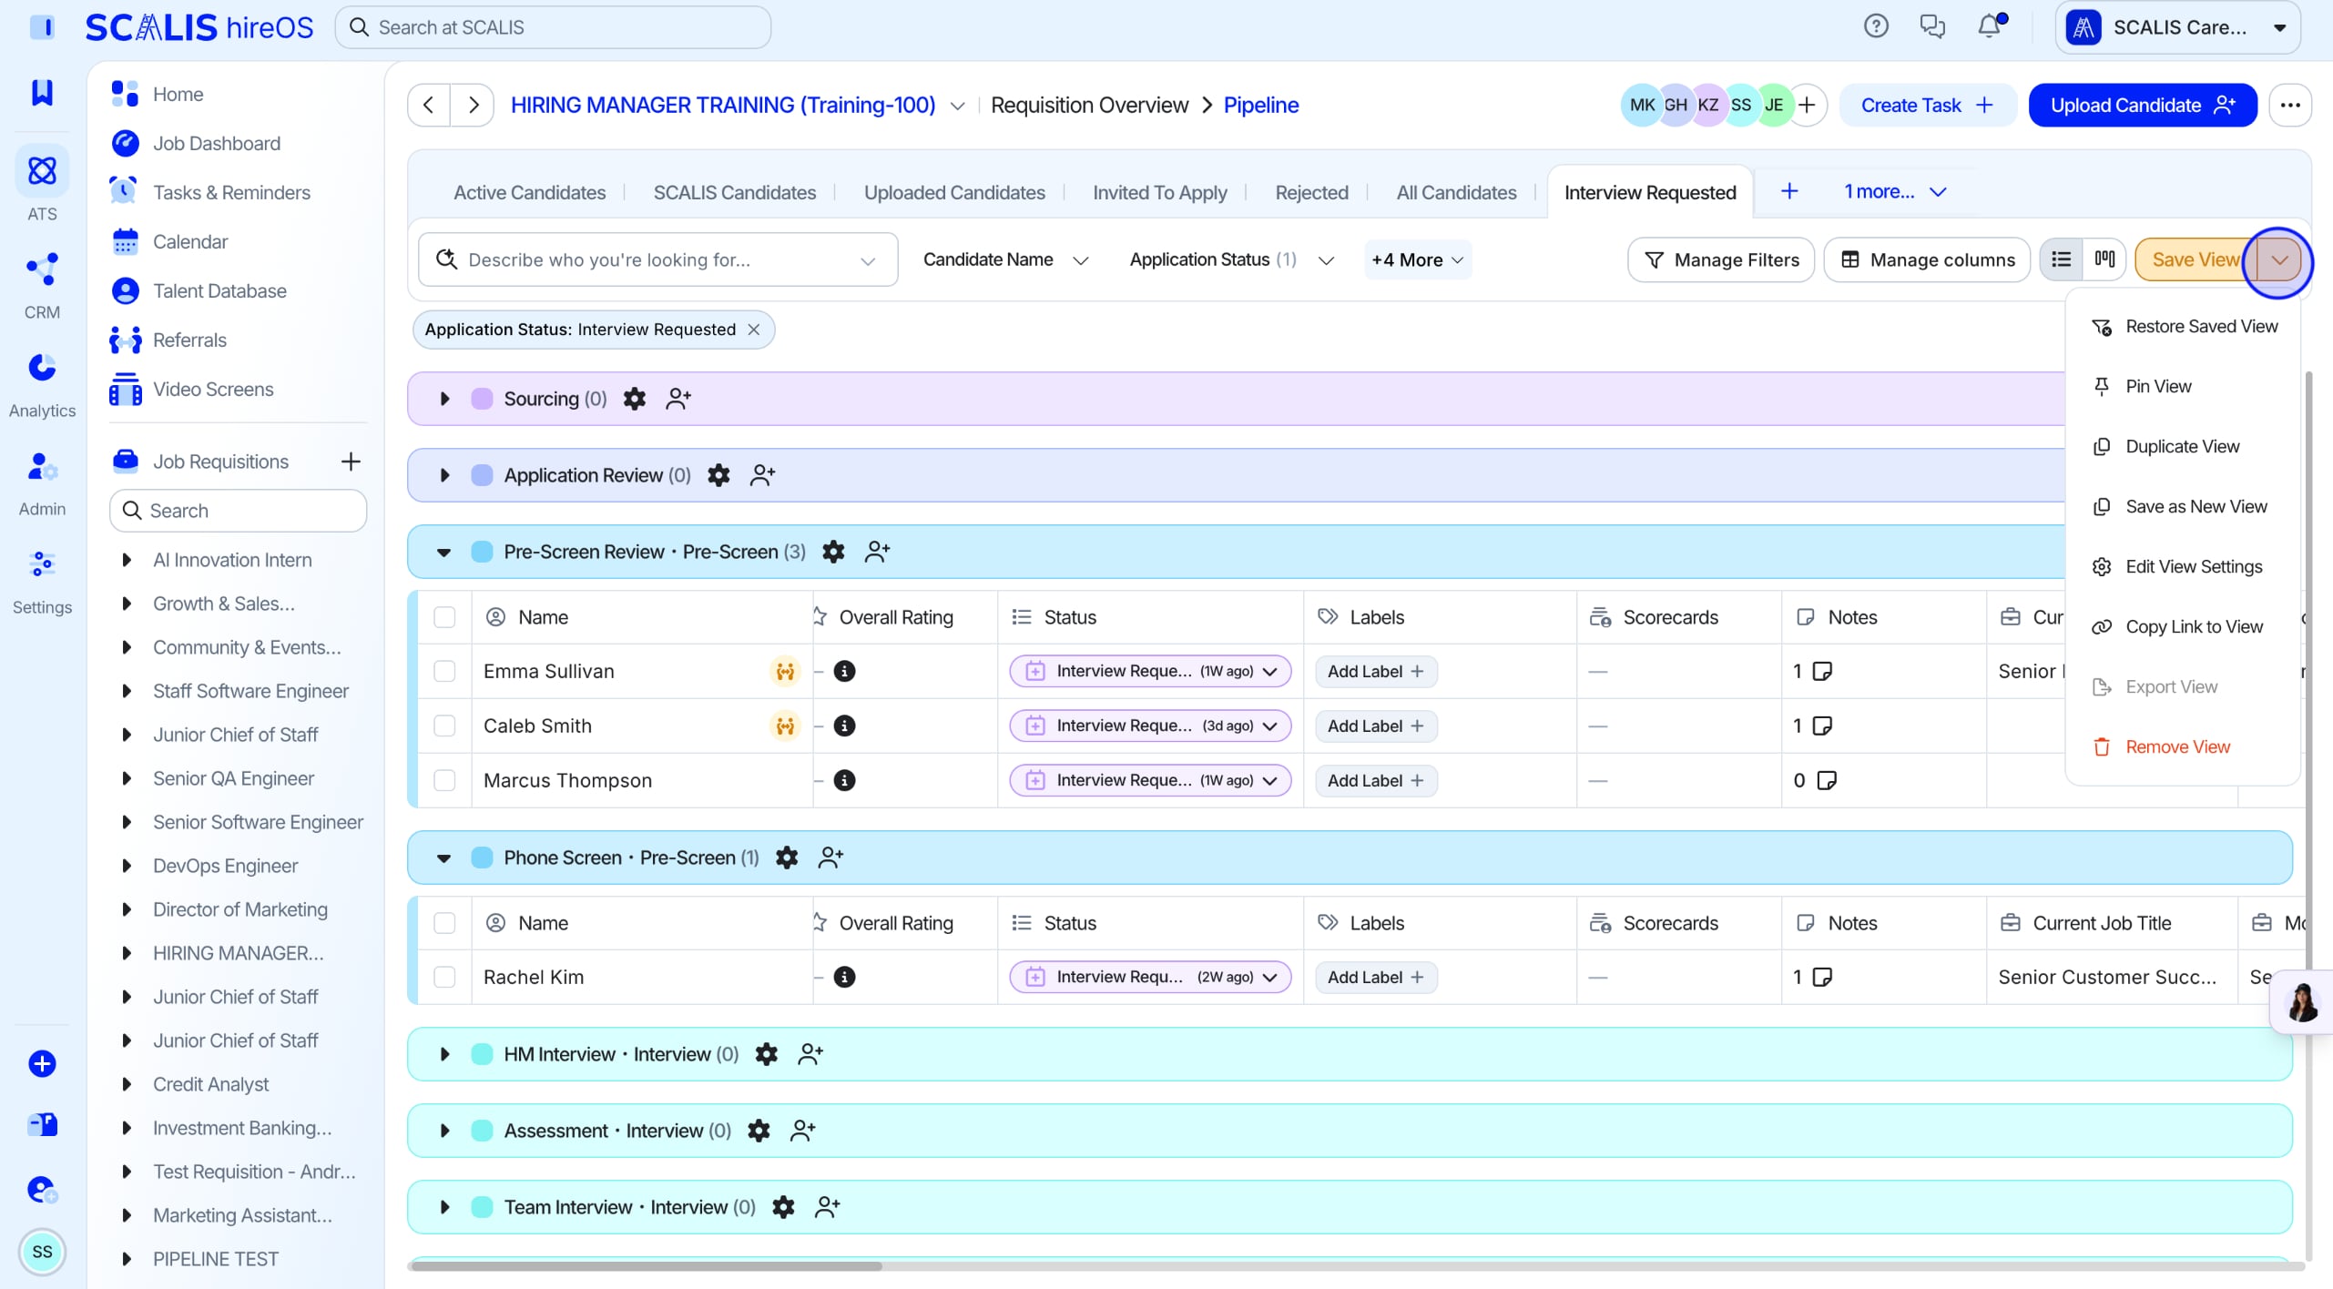
Task: Open Manage columns
Action: pos(1926,259)
